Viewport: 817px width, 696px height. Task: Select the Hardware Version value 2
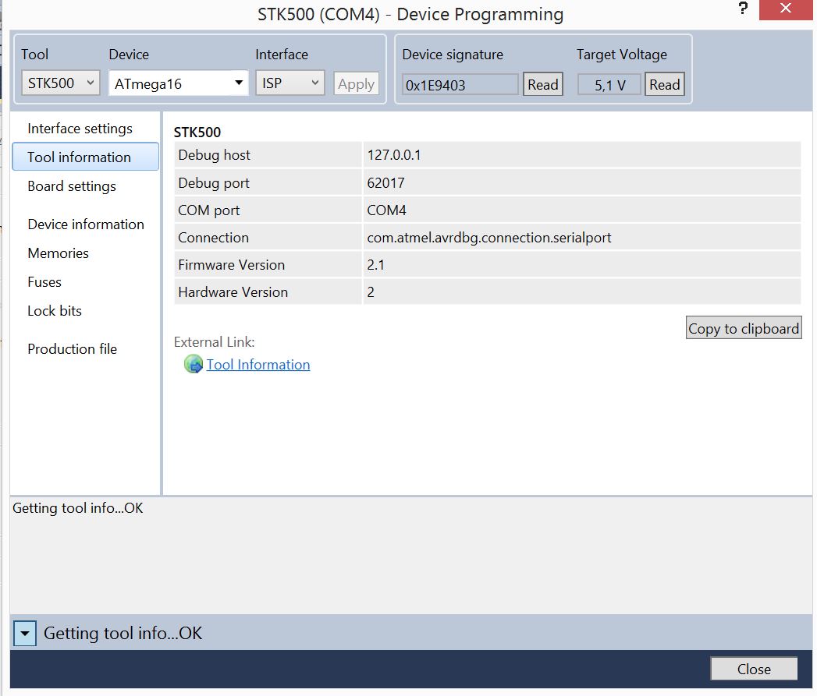tap(371, 292)
